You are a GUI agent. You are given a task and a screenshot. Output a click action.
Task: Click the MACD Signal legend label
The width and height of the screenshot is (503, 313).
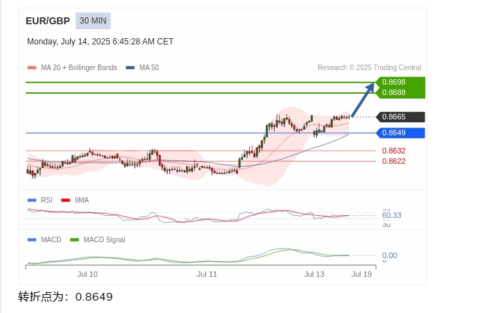(x=104, y=240)
